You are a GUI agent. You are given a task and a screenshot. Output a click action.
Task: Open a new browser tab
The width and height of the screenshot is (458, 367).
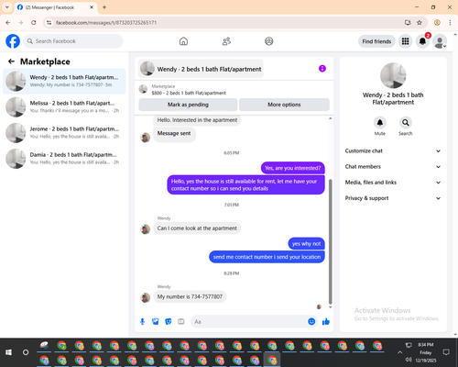[x=104, y=7]
